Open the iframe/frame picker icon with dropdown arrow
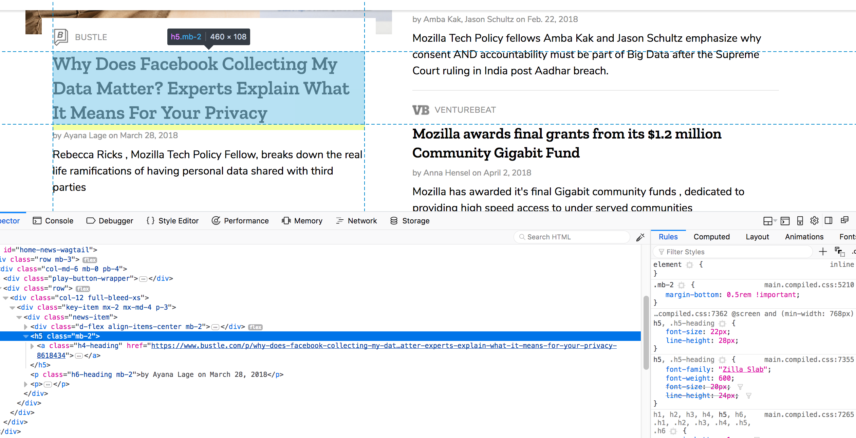The height and width of the screenshot is (438, 856). coord(770,221)
